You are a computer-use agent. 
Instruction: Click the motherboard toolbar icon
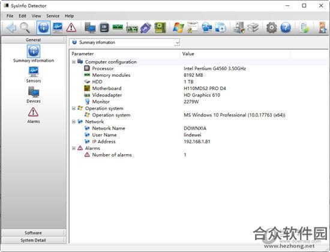coord(160,28)
